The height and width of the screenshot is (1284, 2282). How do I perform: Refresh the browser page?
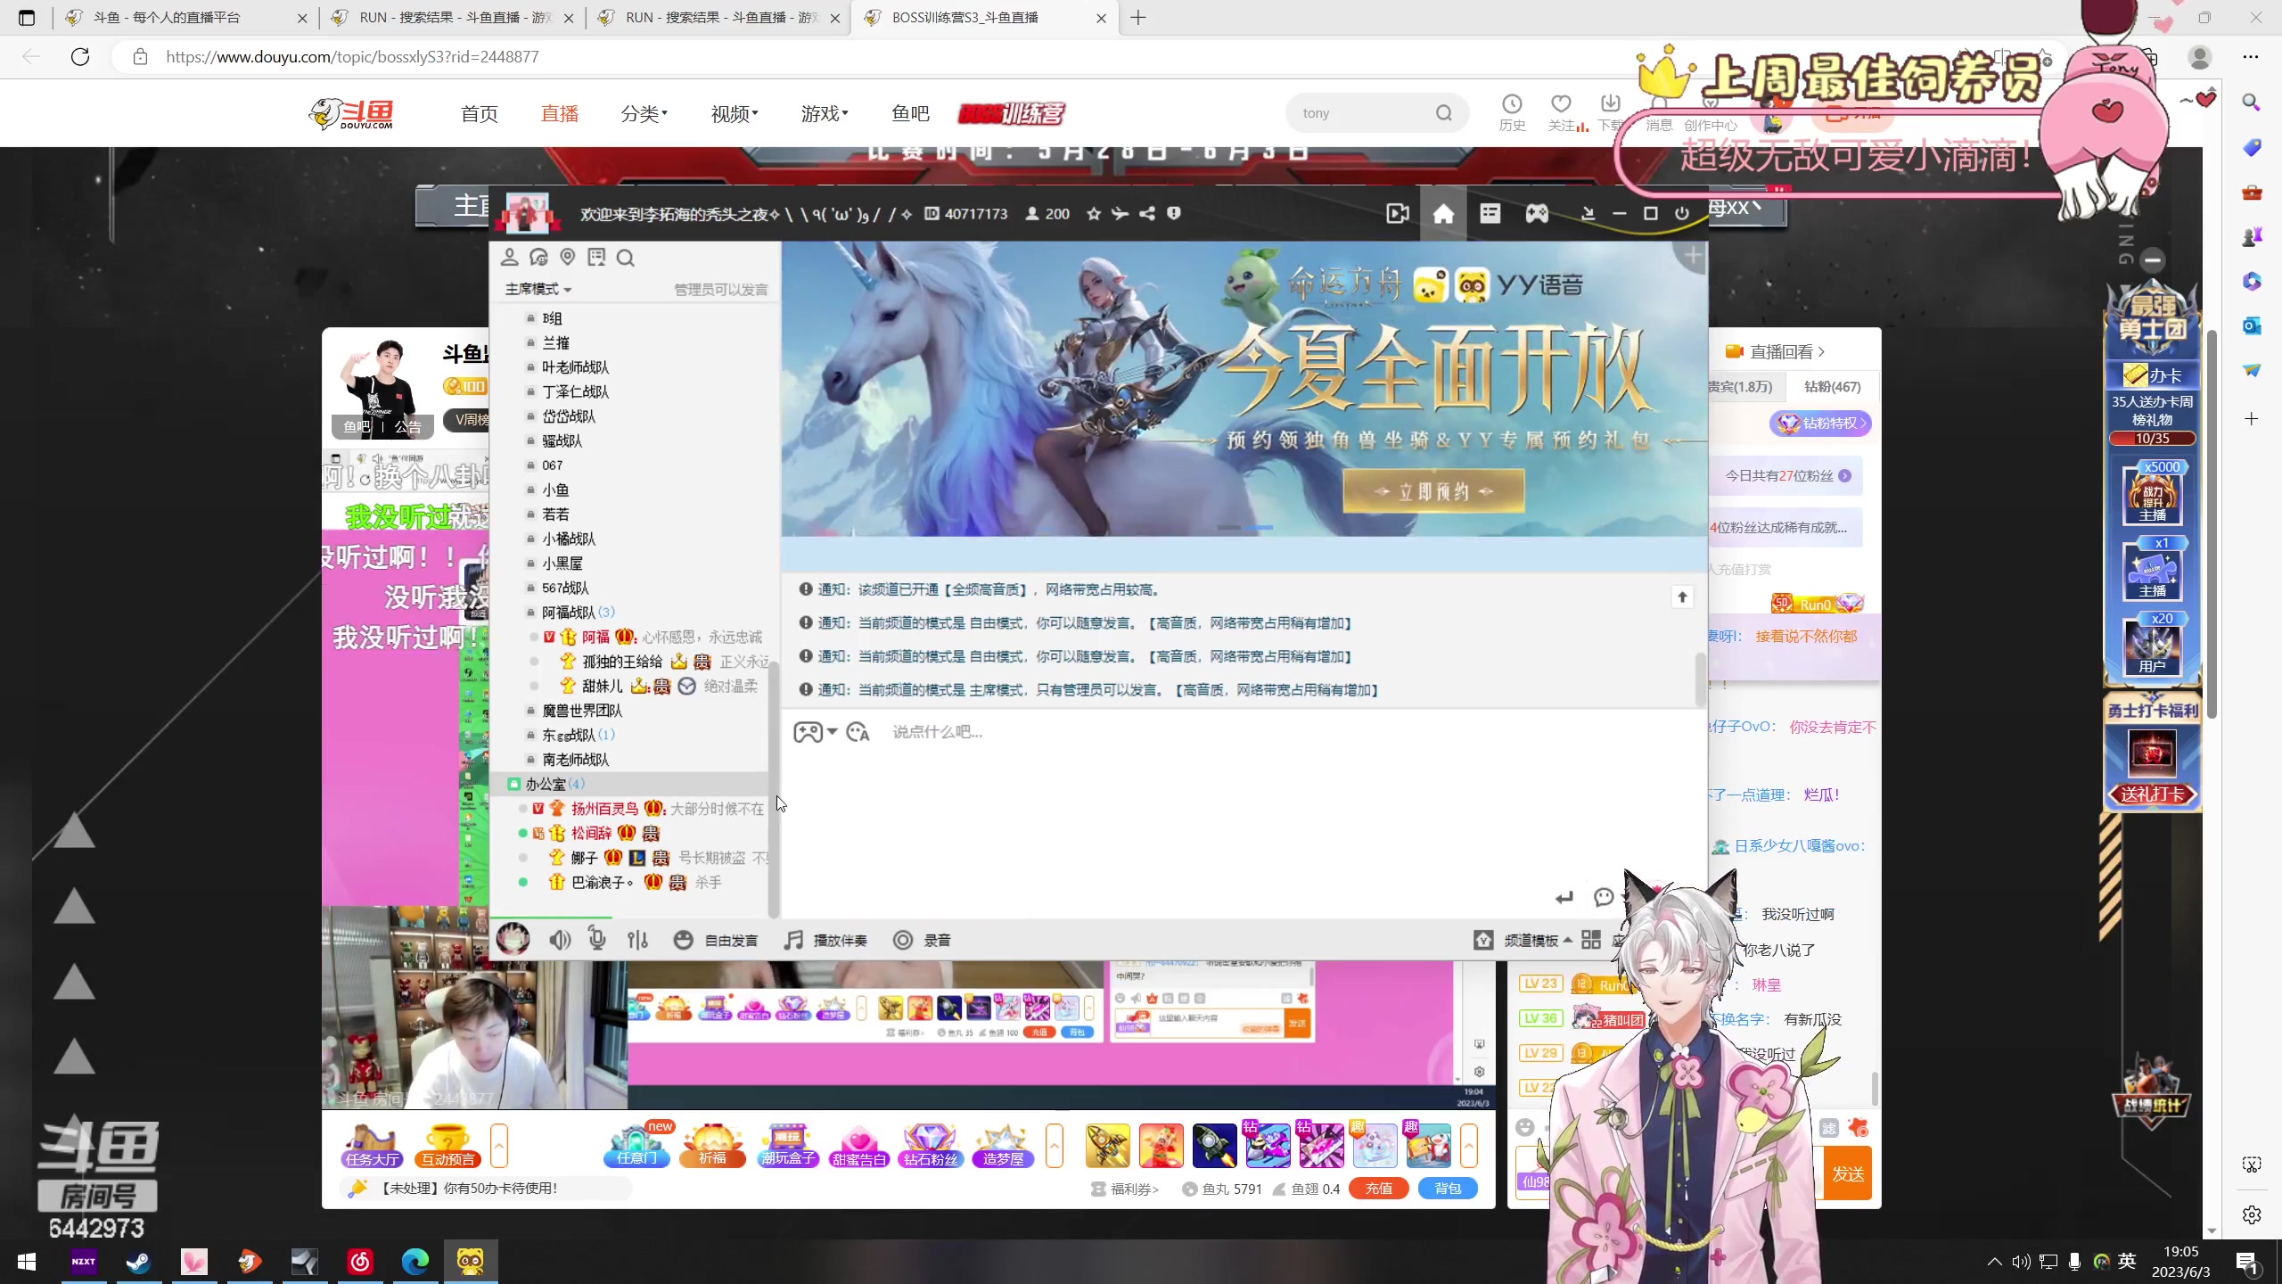click(x=80, y=57)
